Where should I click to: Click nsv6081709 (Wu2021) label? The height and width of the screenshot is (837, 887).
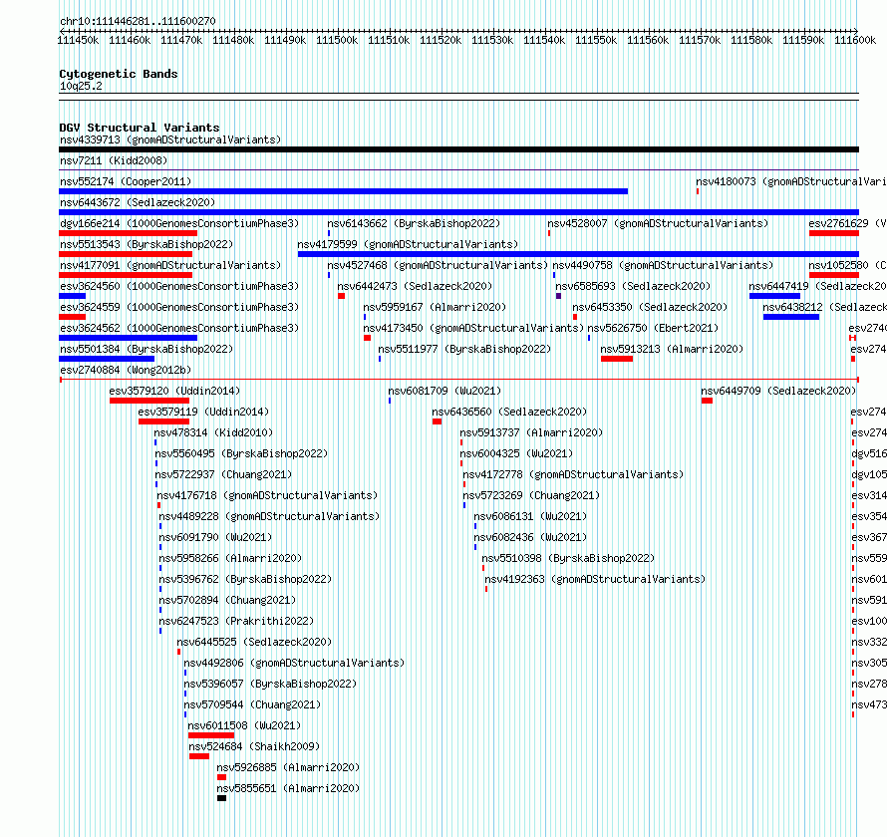(444, 391)
